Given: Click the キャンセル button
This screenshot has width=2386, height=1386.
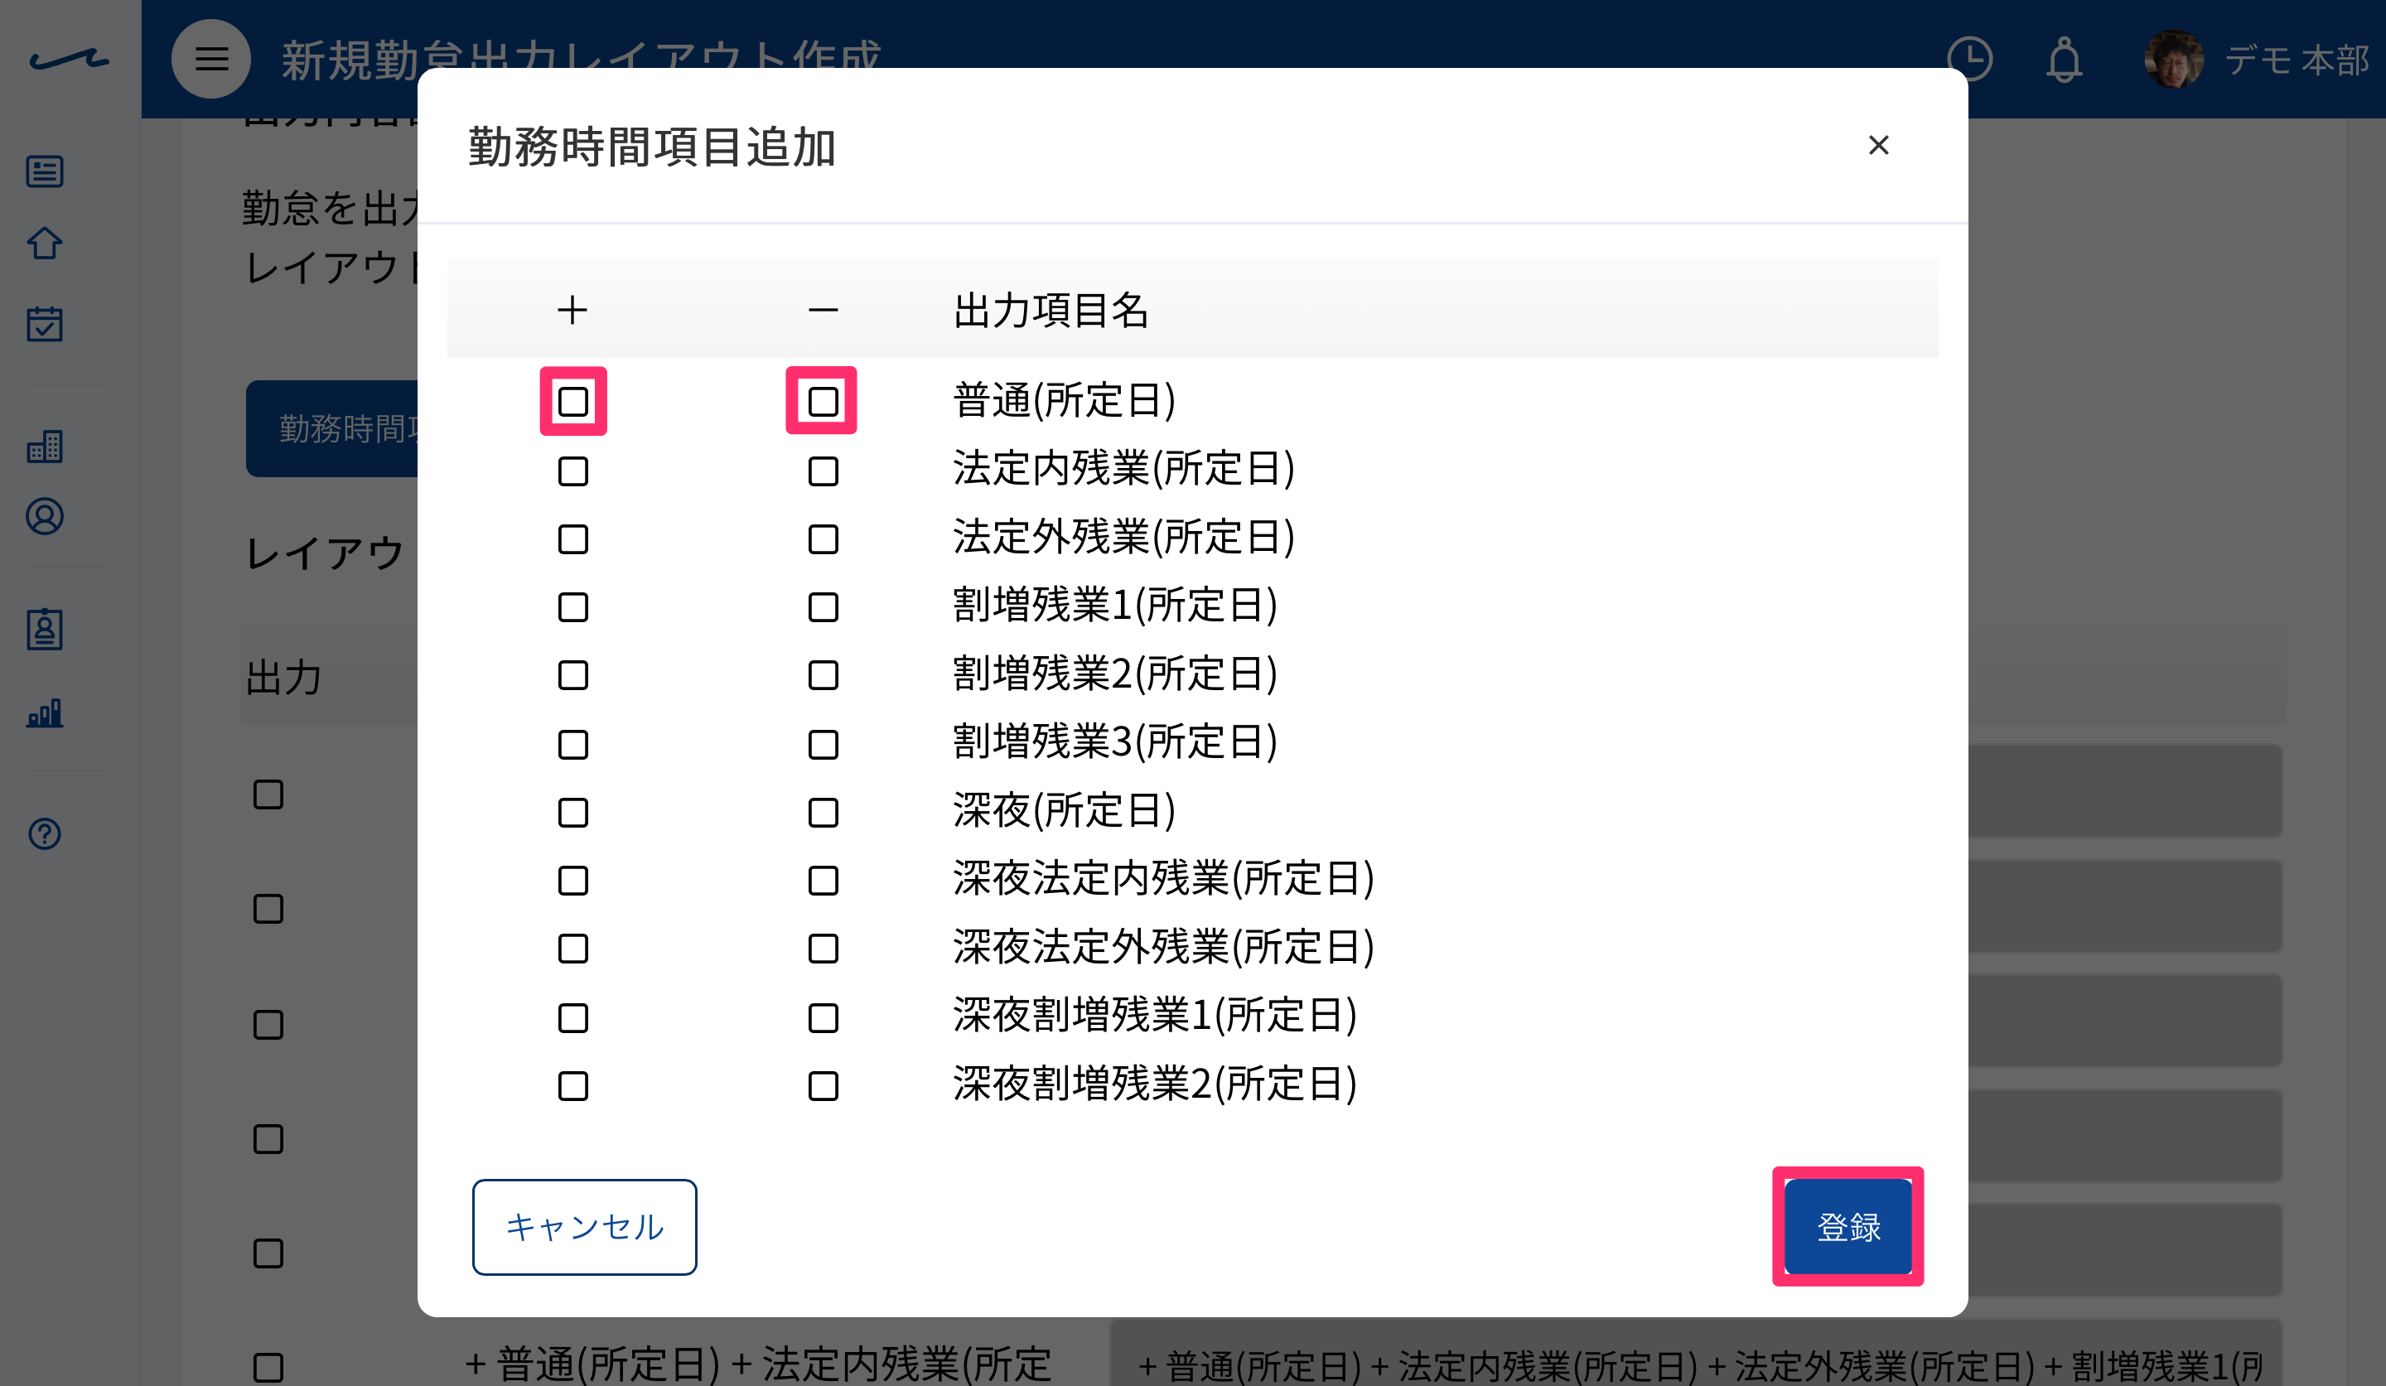Looking at the screenshot, I should 584,1227.
